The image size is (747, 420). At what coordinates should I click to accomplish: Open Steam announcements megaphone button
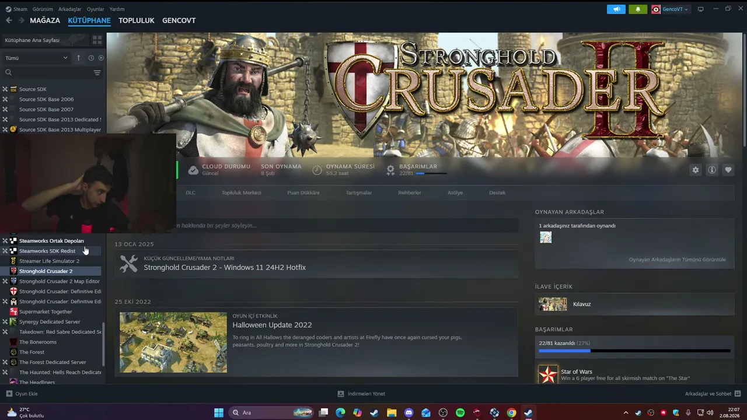616,9
